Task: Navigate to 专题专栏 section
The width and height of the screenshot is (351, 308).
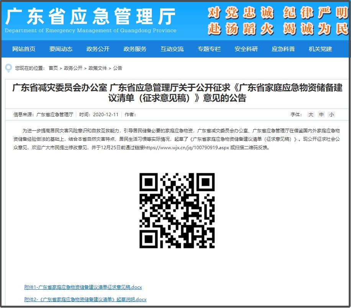Action: coord(209,49)
